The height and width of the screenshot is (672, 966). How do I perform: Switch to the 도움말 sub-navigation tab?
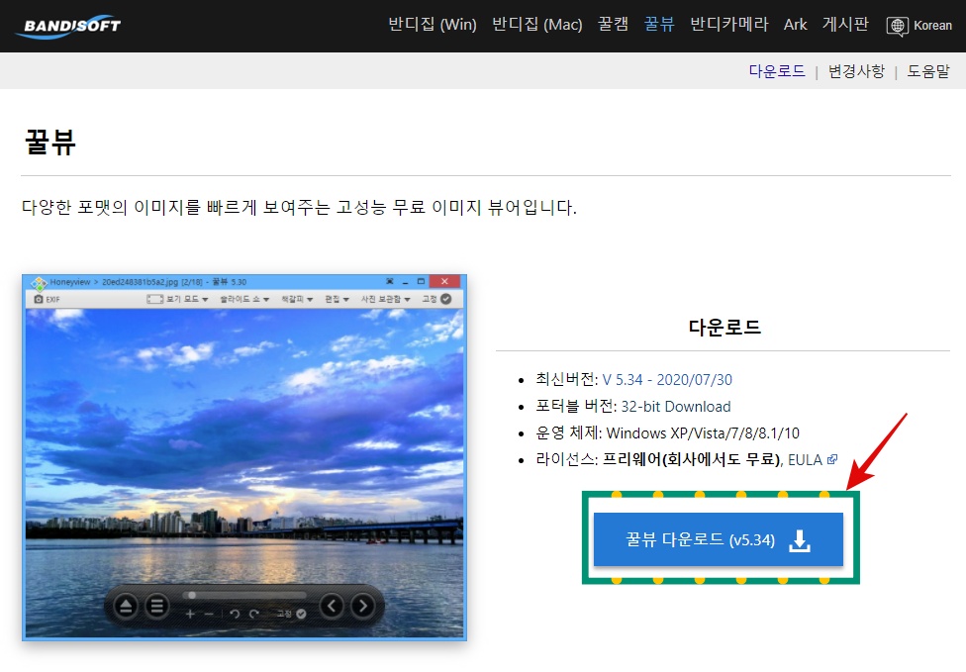[x=928, y=71]
